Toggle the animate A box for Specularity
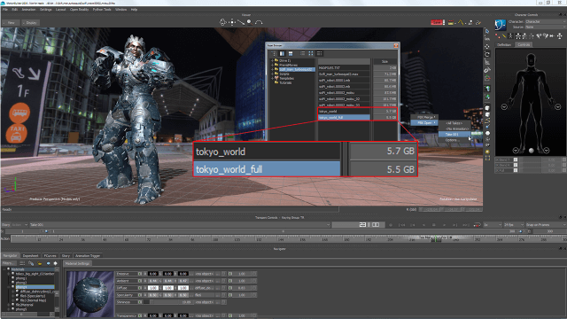The width and height of the screenshot is (567, 319). click(x=140, y=295)
